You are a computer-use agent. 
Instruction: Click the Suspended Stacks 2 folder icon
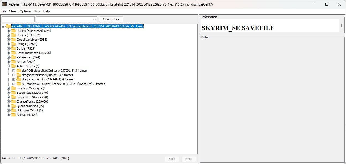click(x=13, y=97)
